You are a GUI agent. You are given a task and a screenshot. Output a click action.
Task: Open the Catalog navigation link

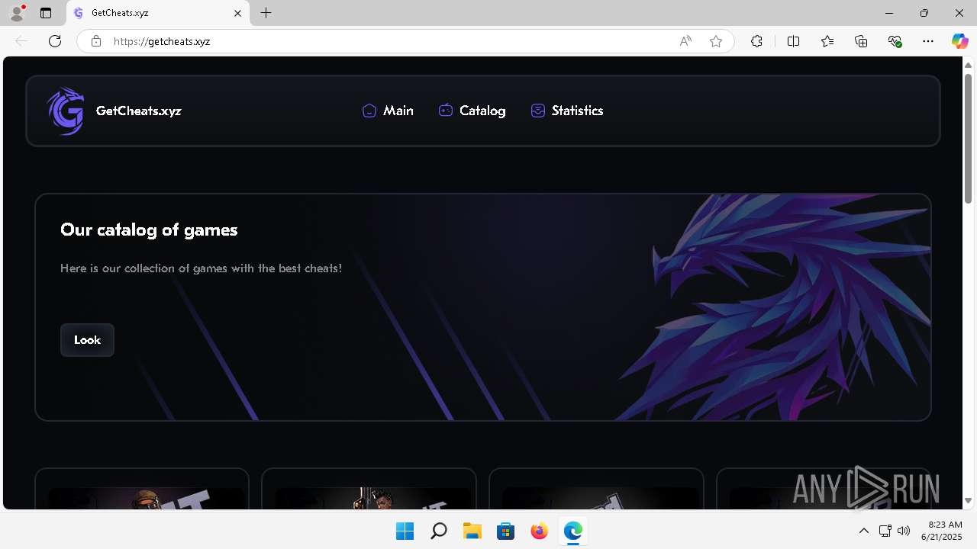[472, 111]
